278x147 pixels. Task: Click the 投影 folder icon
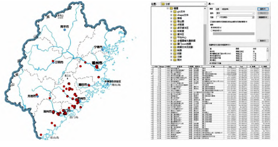click(x=175, y=53)
